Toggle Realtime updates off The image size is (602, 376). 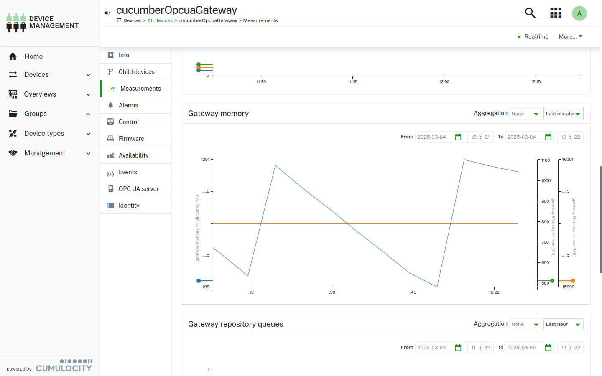pyautogui.click(x=533, y=37)
